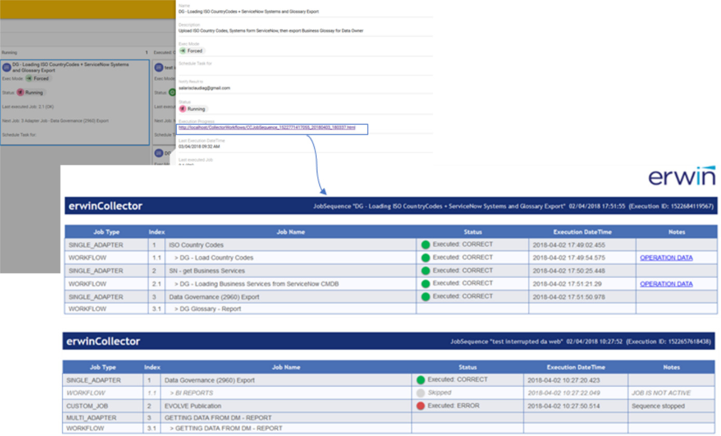Click the '> DG Glossary - Report' job name
This screenshot has height=436, width=721.
click(208, 309)
